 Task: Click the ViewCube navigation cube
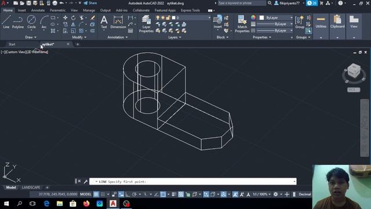coord(354,71)
